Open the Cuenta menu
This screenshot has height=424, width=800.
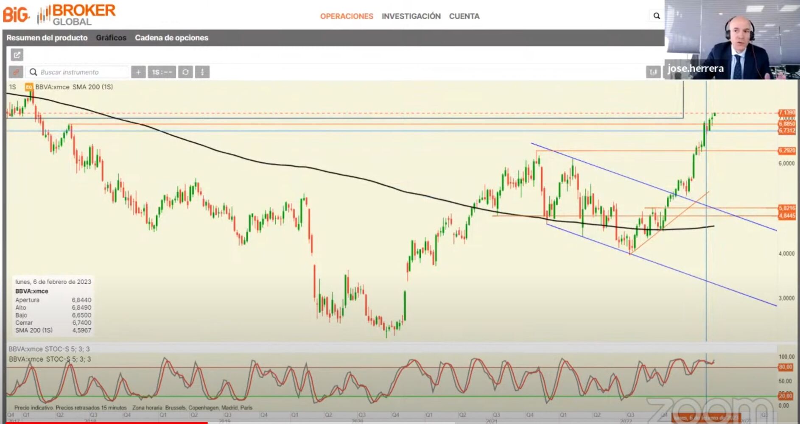(x=464, y=16)
